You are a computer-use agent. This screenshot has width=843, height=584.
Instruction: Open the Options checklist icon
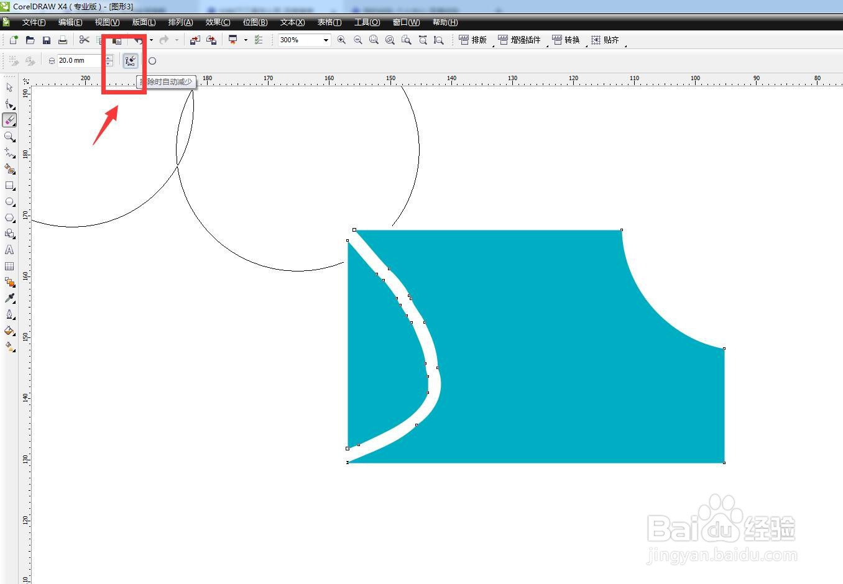tap(259, 40)
